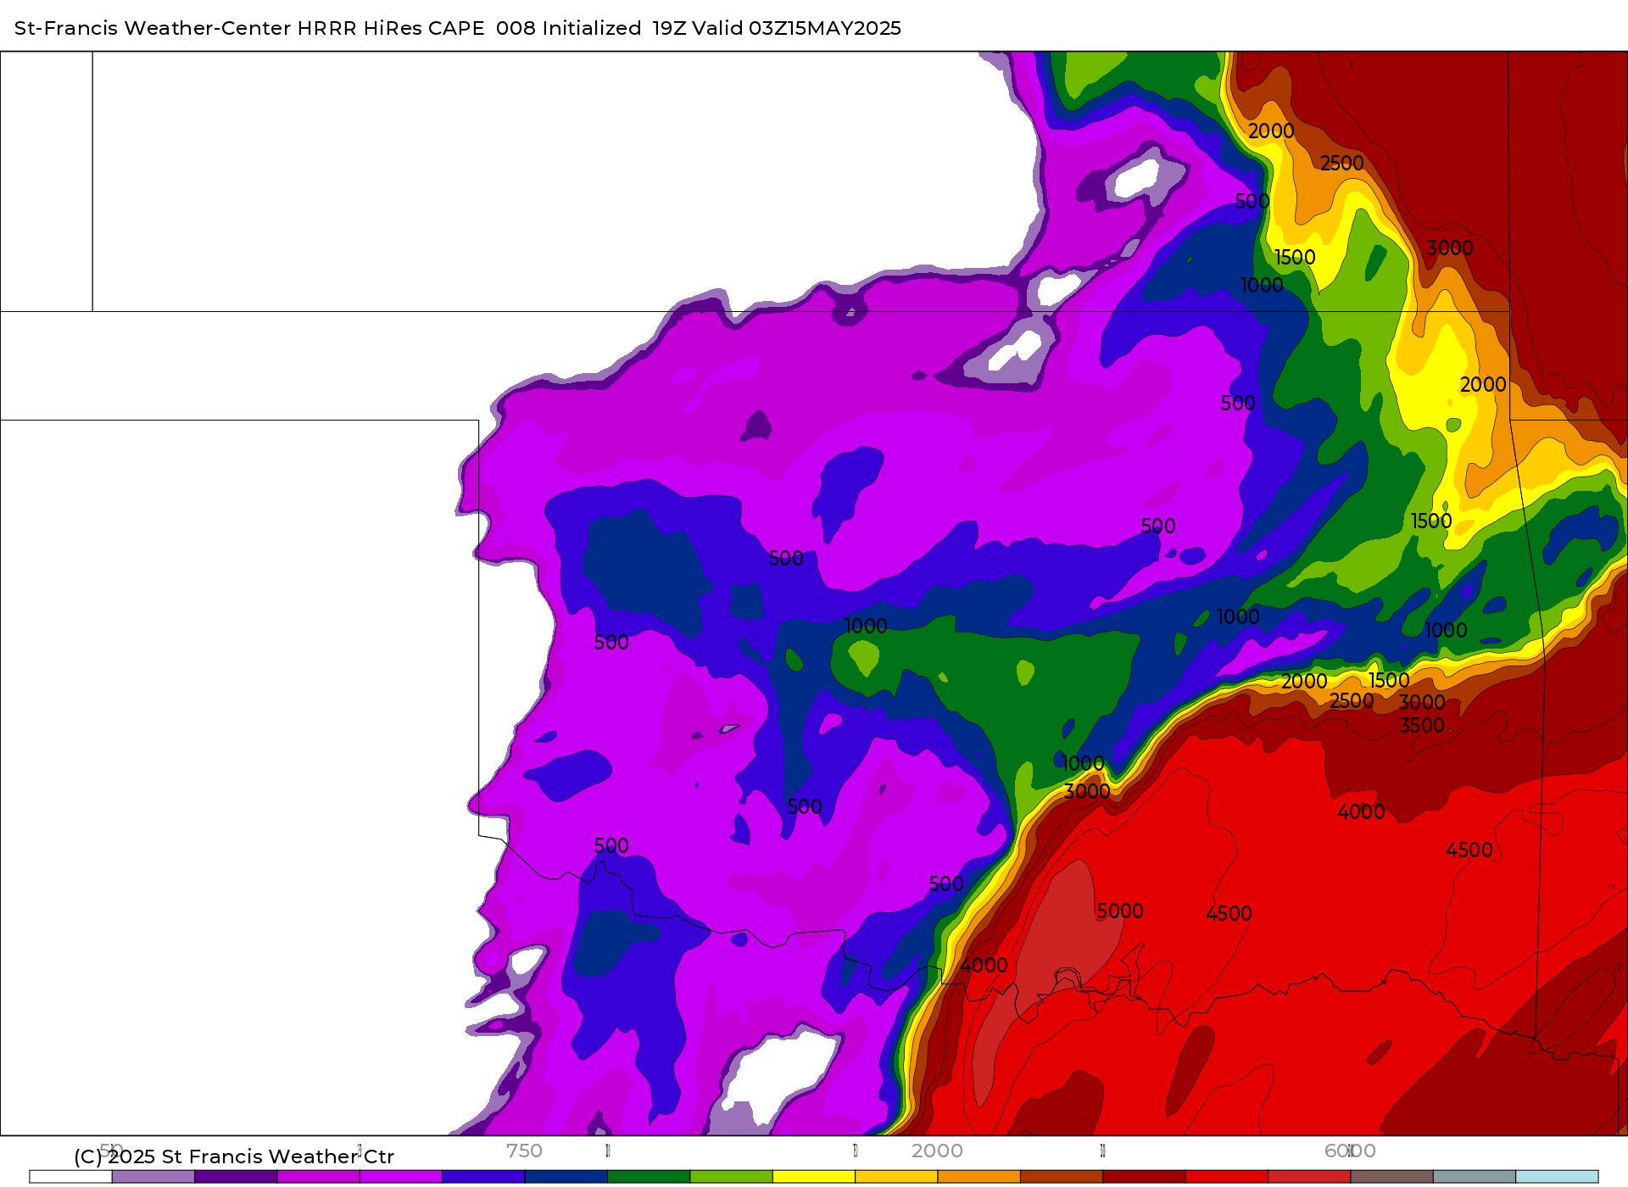Click the white swatch in the color bar

click(x=70, y=1177)
